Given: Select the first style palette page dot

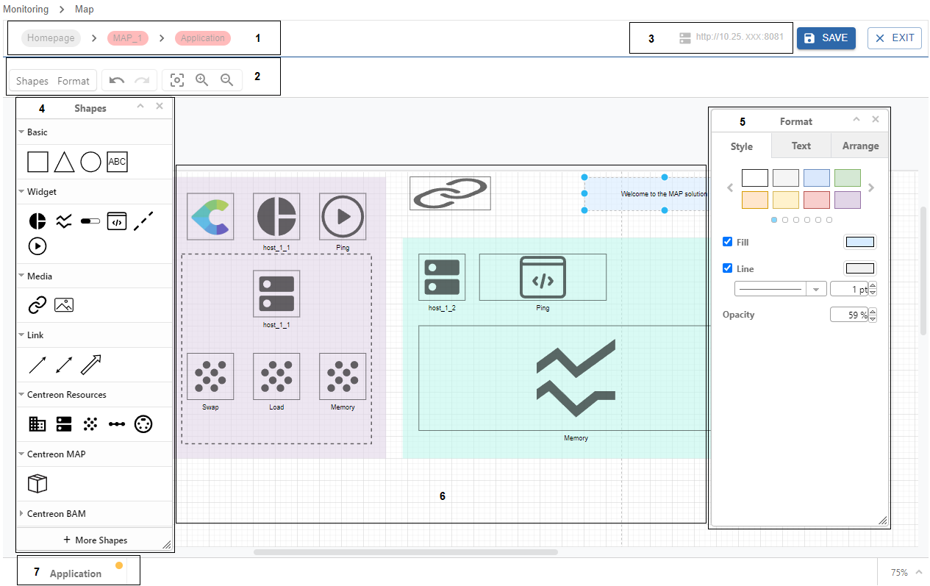Looking at the screenshot, I should 774,220.
